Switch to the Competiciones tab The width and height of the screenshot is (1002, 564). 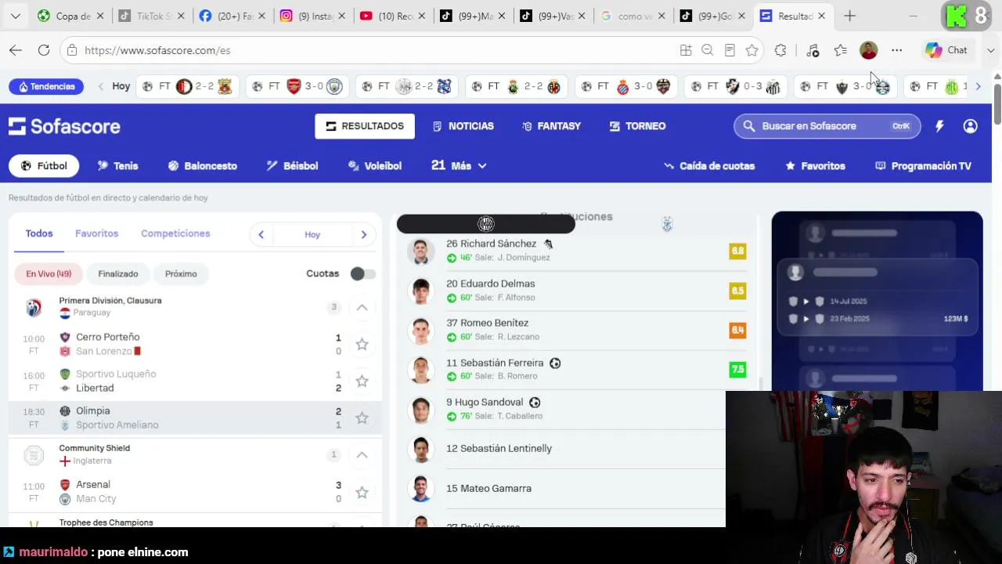tap(175, 233)
